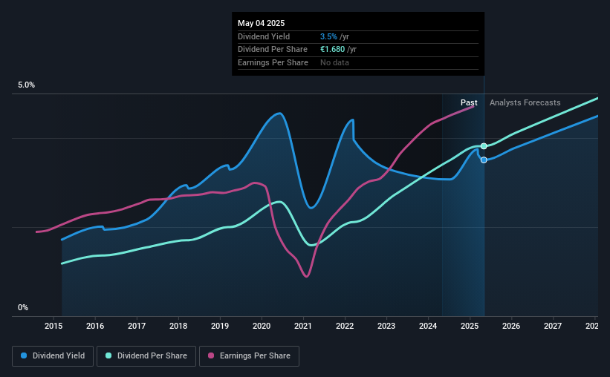
Task: Click the 2017 x-axis label
Action: point(137,326)
